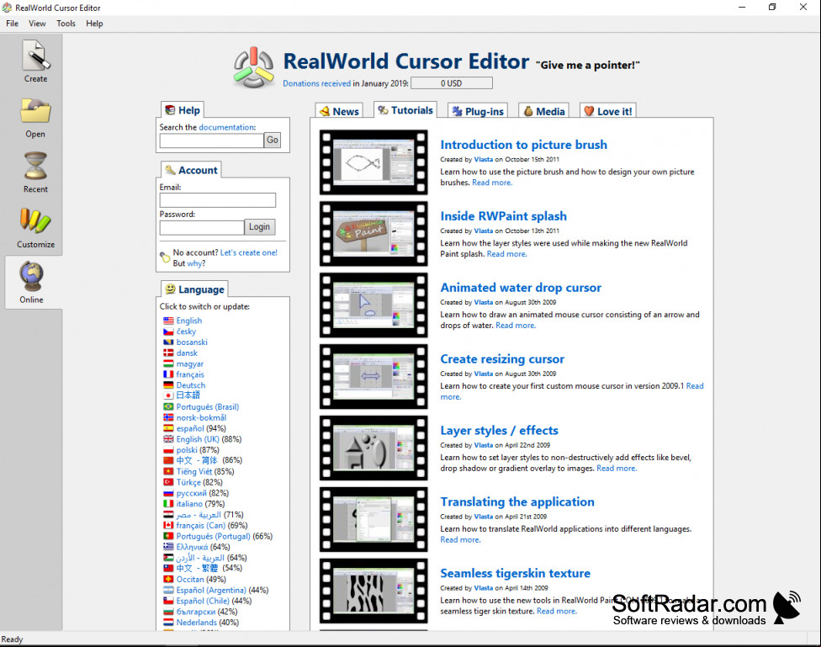The height and width of the screenshot is (647, 821).
Task: Open the Love it! tab
Action: pyautogui.click(x=608, y=111)
